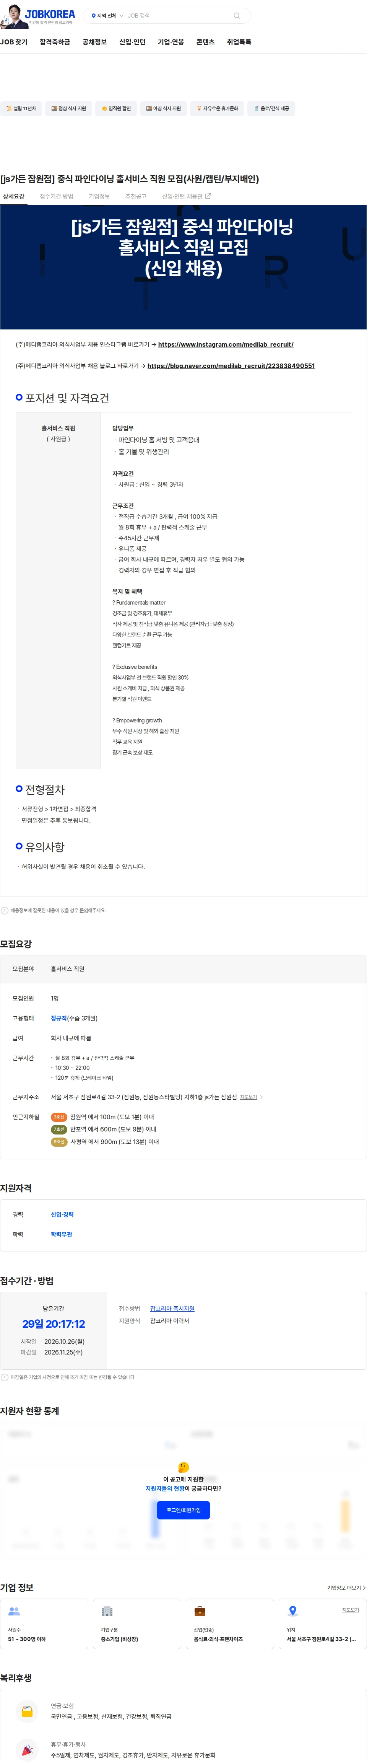Click the 3호선 subway line badge
Screen dimensions: 367x1762
point(59,1117)
